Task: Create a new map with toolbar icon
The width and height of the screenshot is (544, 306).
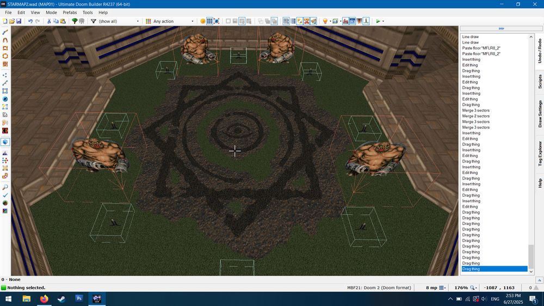Action: click(5, 21)
